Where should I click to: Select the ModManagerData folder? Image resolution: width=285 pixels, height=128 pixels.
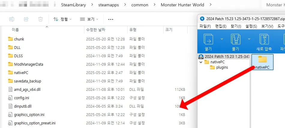coord(28,64)
